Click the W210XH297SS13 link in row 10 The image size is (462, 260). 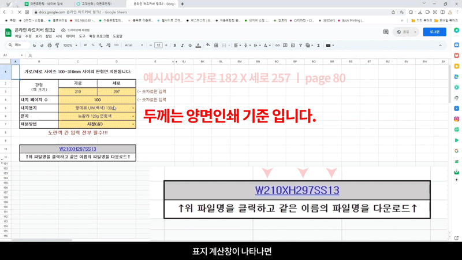point(78,149)
